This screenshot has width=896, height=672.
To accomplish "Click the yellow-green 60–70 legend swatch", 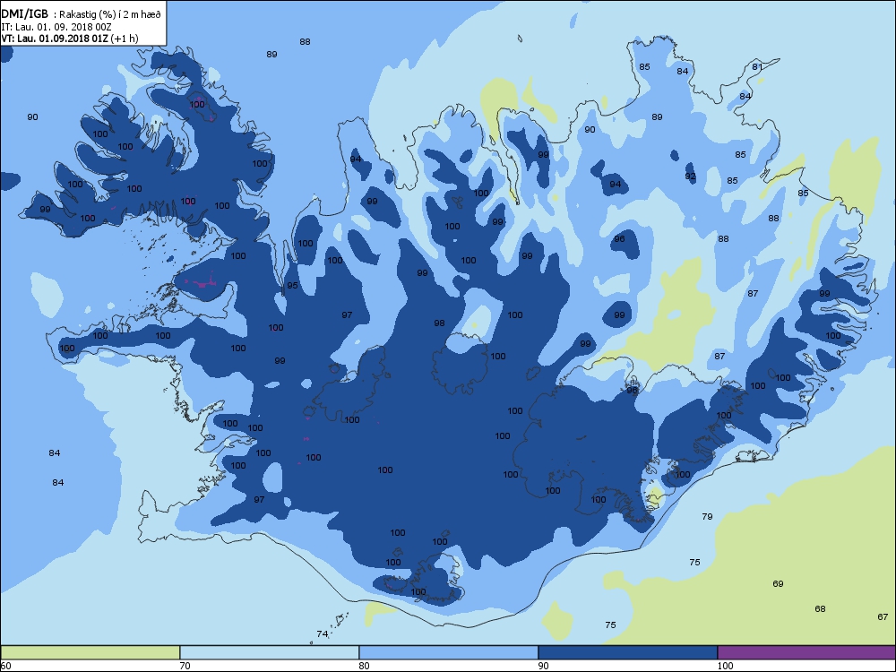I will (90, 652).
